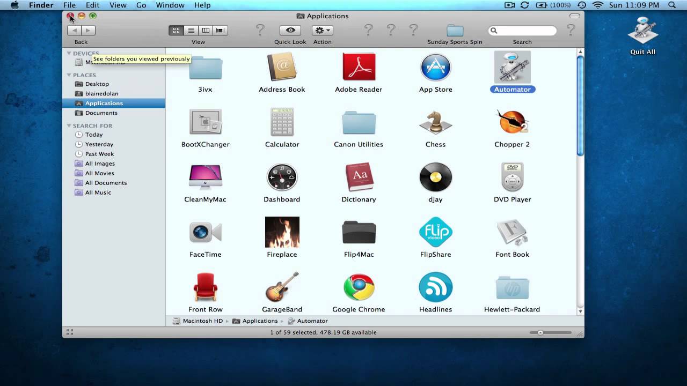This screenshot has width=687, height=386.
Task: Open the File menu
Action: (x=69, y=5)
